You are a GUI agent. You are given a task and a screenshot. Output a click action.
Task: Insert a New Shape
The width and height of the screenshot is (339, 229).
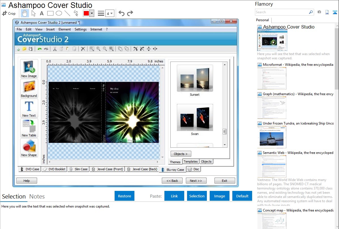point(29,148)
